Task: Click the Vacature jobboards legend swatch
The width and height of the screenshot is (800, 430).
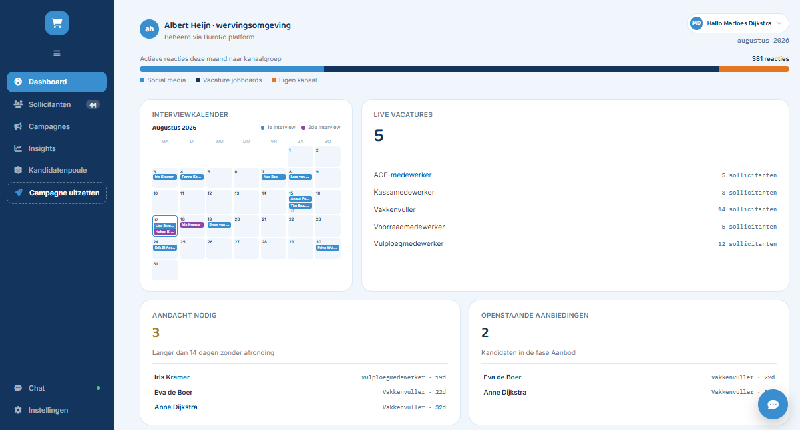Action: (198, 80)
